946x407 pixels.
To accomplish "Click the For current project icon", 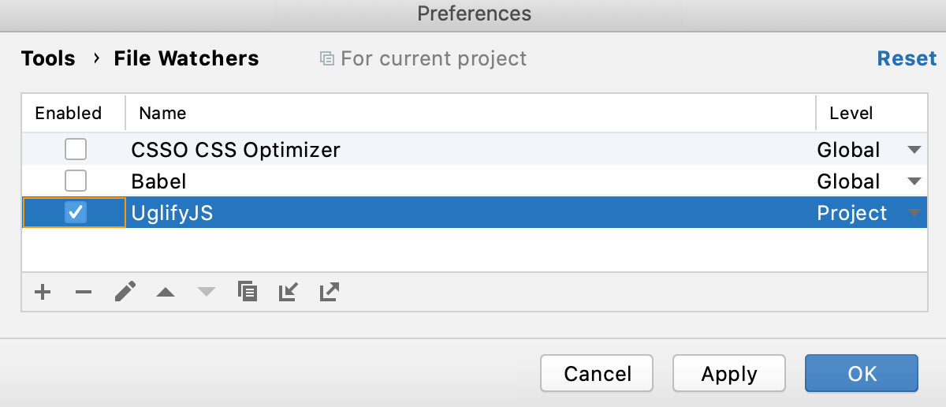I will [x=326, y=58].
